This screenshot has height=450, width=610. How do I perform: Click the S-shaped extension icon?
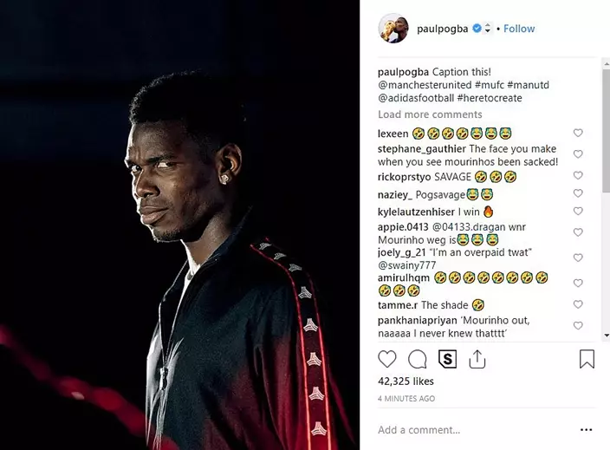447,359
